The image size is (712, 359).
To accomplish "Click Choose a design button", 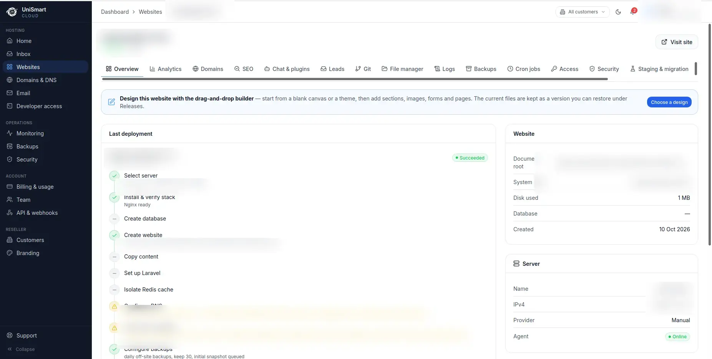I will point(669,102).
